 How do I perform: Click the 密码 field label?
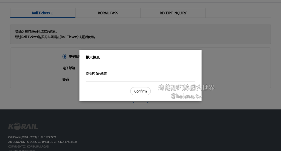[66, 79]
